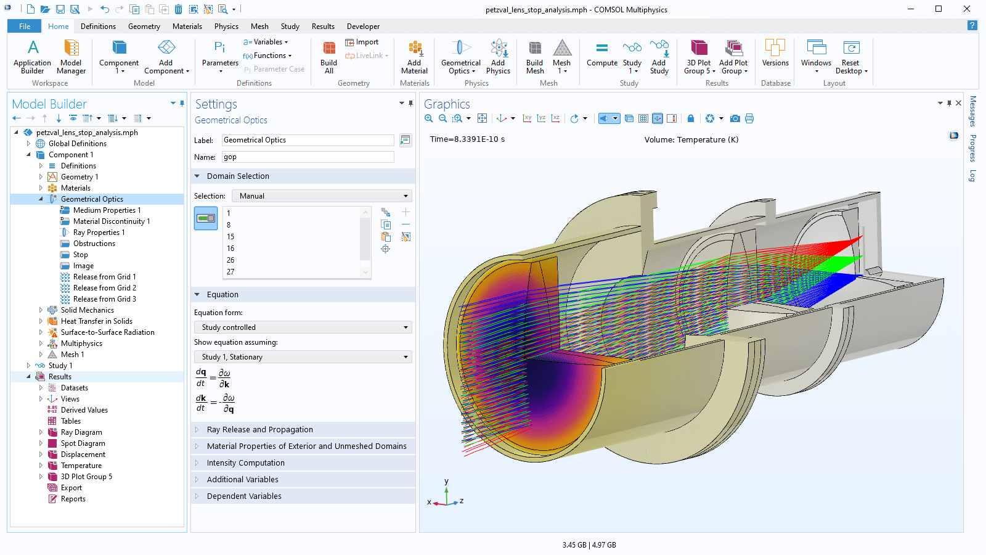The height and width of the screenshot is (555, 986).
Task: Open the vertical Messages tab
Action: [x=972, y=111]
